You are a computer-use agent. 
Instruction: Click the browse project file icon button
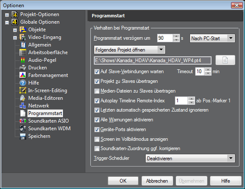click(x=225, y=60)
